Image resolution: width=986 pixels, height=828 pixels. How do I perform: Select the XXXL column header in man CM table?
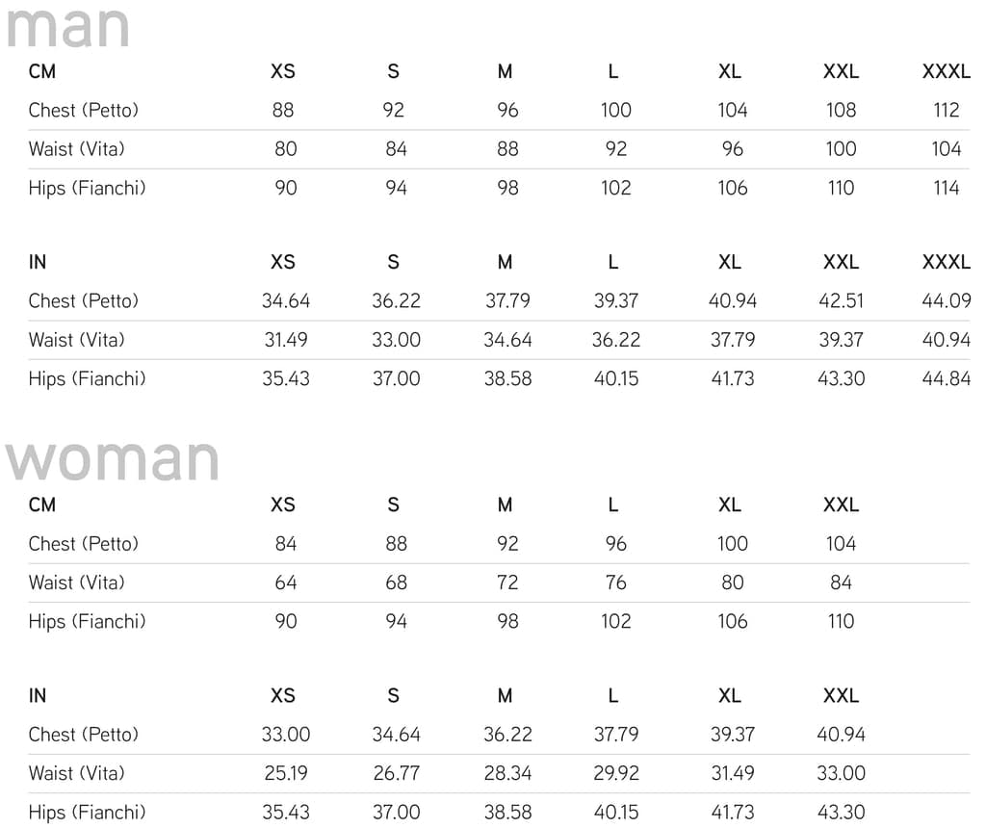coord(946,71)
